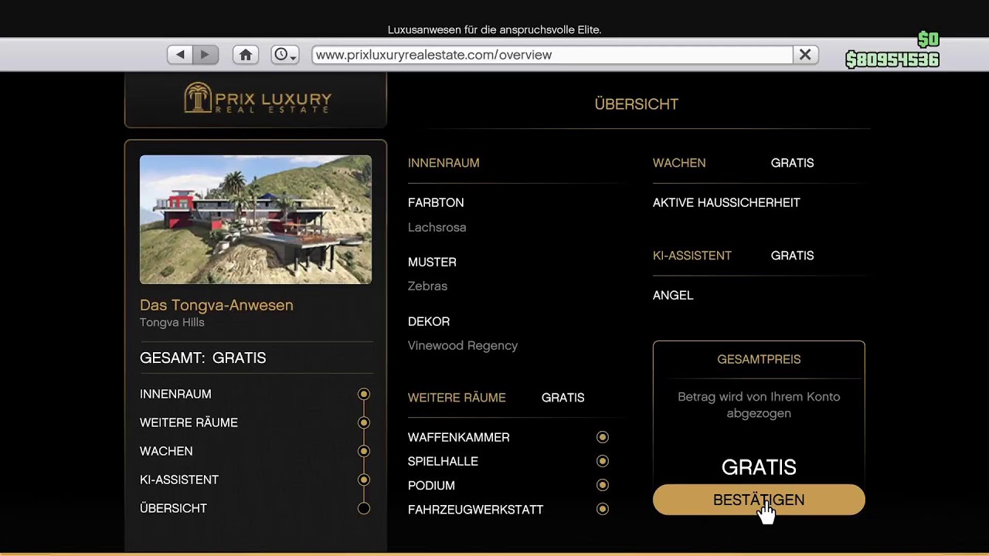Open the browser history clock dropdown

(285, 55)
